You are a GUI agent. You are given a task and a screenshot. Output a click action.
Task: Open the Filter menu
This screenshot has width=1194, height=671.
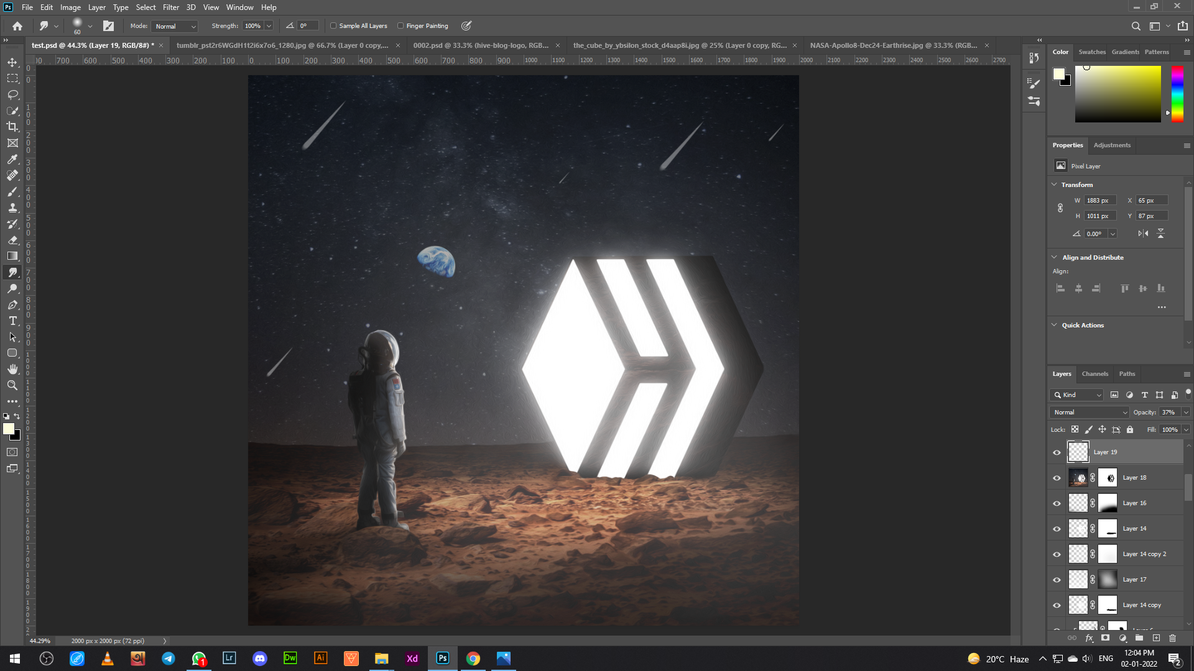[171, 7]
